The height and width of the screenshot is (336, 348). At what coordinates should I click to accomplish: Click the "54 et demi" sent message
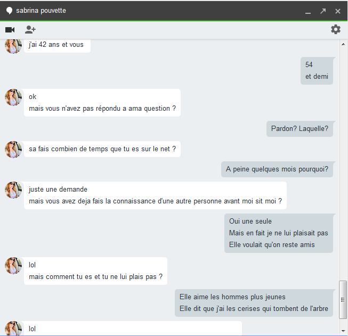(x=317, y=71)
